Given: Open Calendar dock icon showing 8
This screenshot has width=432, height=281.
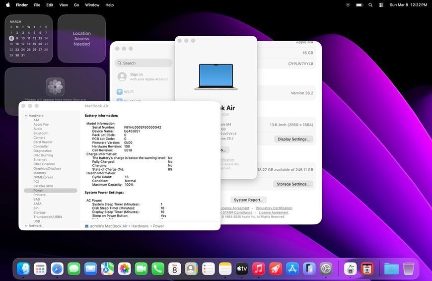Looking at the screenshot, I should 175,269.
